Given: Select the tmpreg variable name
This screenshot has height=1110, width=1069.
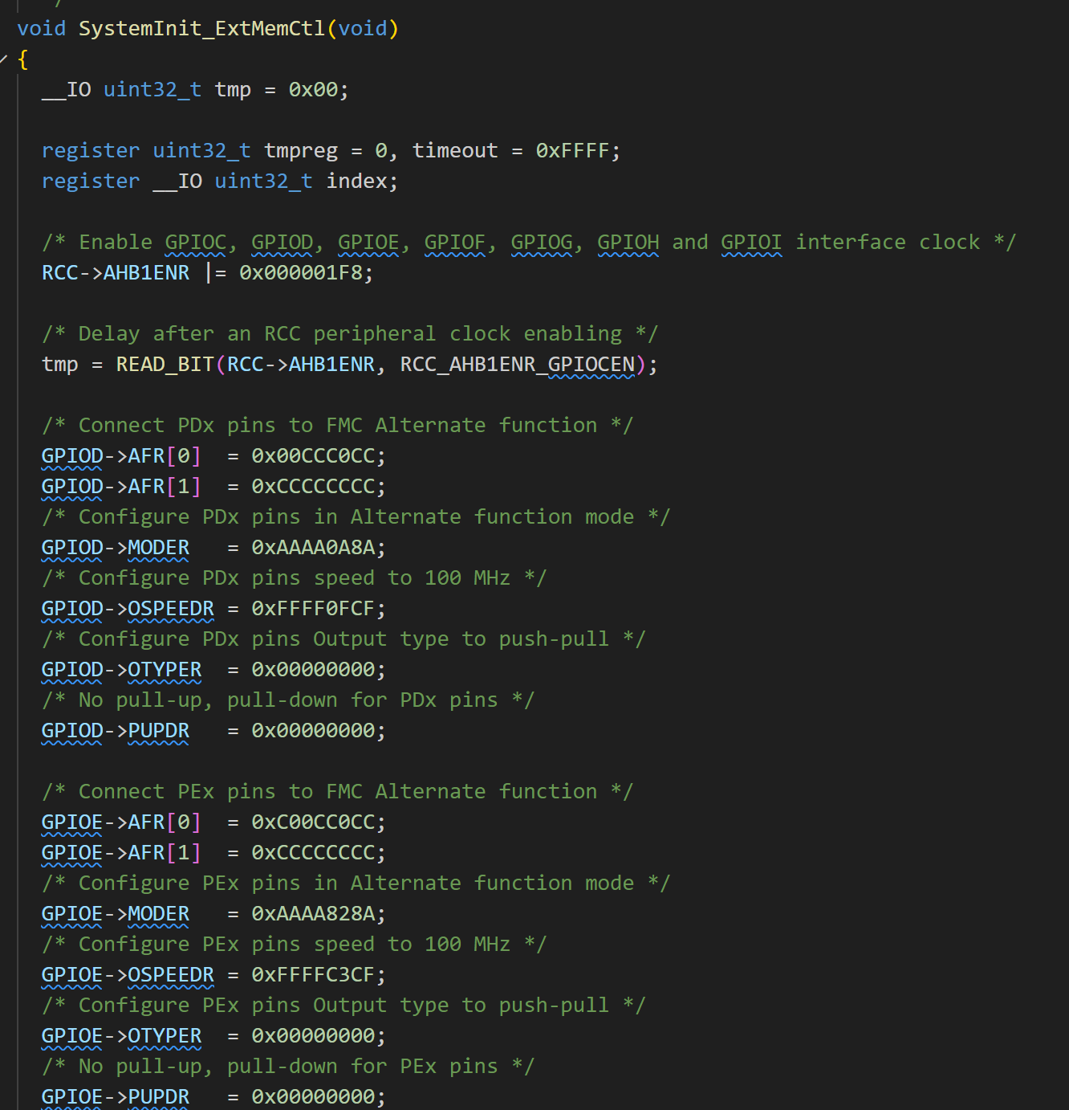Looking at the screenshot, I should 300,151.
